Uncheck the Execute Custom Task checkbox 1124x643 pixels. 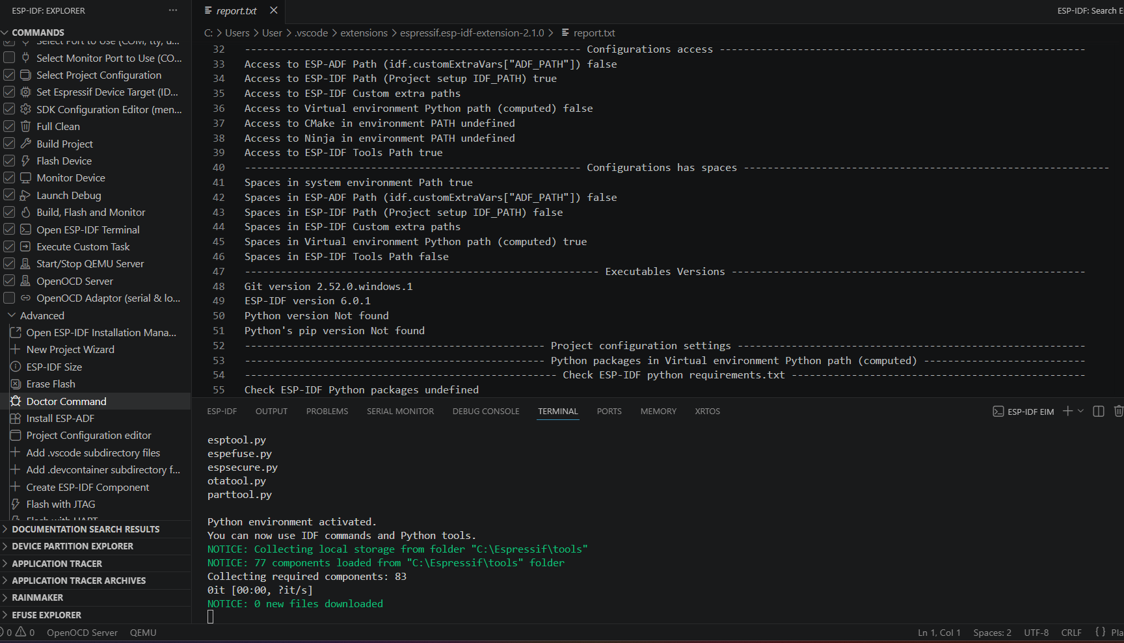tap(9, 246)
